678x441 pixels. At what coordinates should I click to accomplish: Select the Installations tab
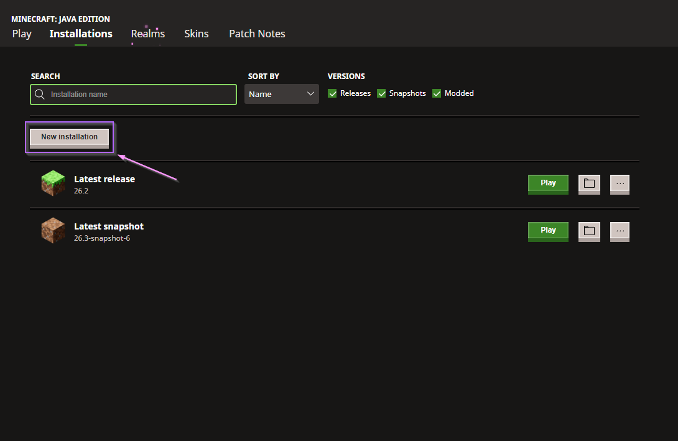click(81, 34)
